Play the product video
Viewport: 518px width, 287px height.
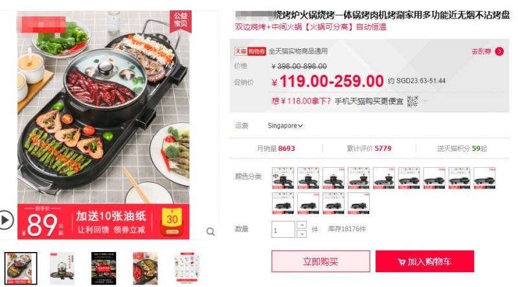click(x=6, y=220)
